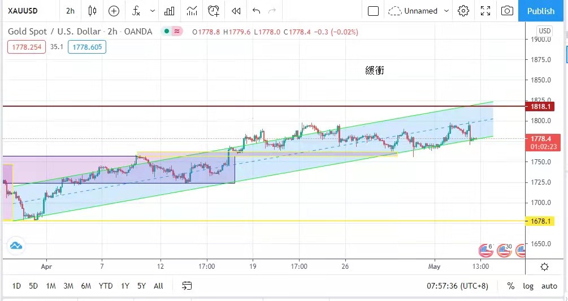Click the compare or add symbol icon
568x301 pixels.
coord(114,11)
